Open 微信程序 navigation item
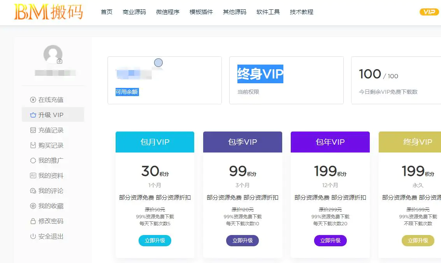 point(168,12)
